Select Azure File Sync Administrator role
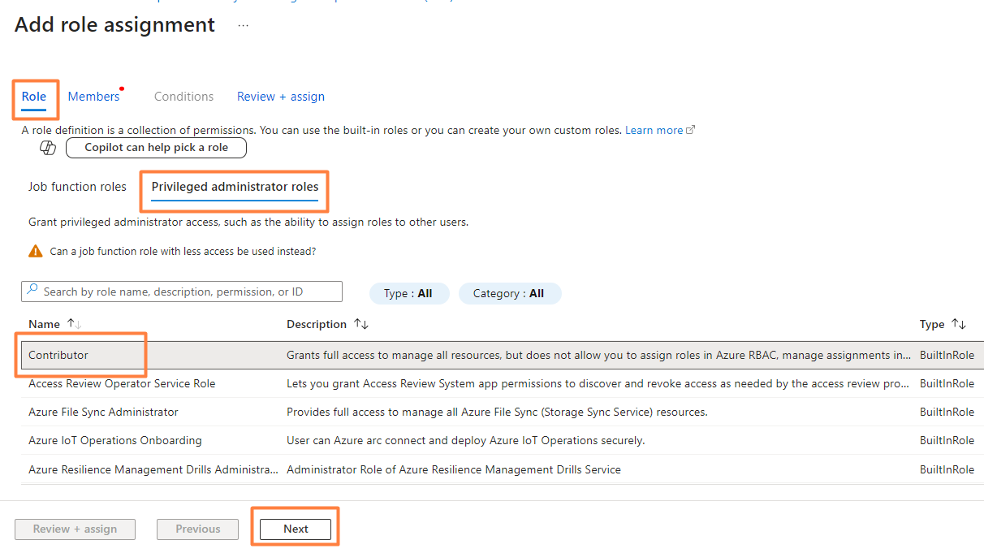This screenshot has width=984, height=553. 103,412
